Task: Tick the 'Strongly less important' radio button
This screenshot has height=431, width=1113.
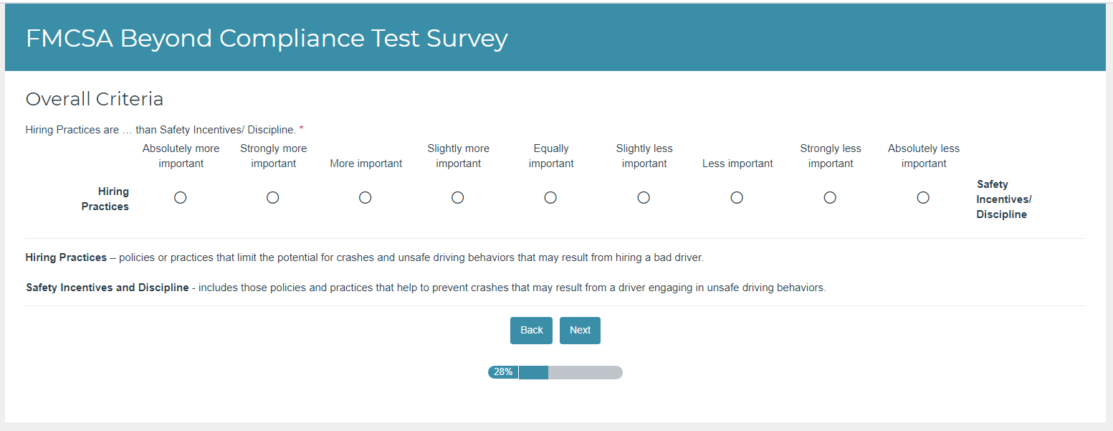Action: (830, 198)
